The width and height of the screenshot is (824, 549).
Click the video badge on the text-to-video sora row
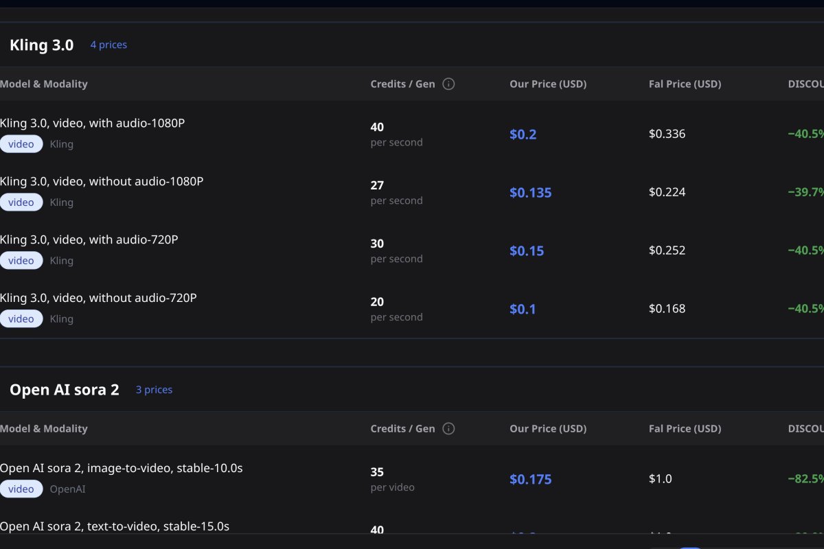(x=21, y=546)
